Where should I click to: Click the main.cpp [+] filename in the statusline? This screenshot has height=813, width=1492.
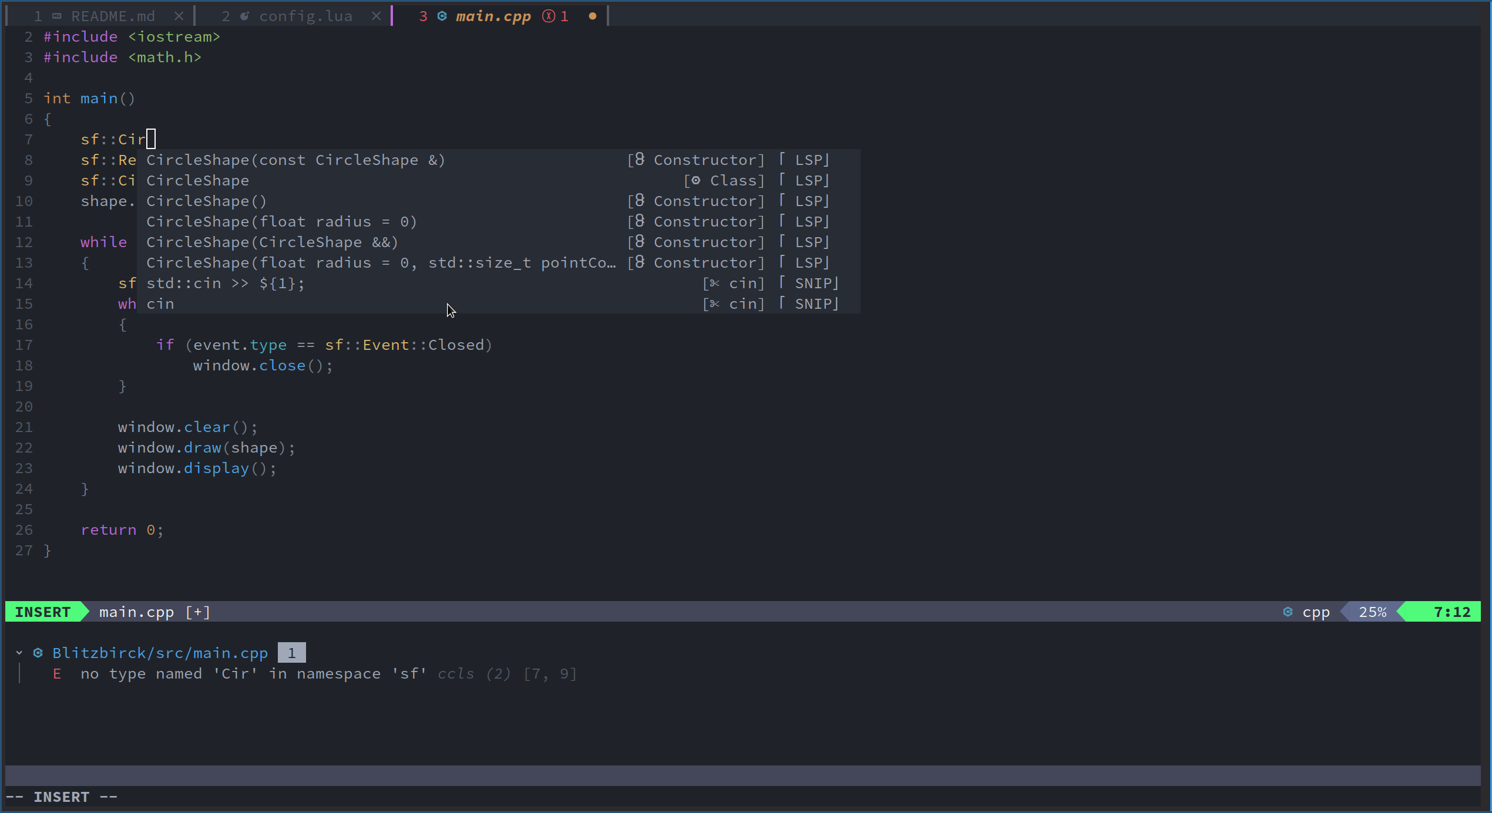(x=155, y=612)
